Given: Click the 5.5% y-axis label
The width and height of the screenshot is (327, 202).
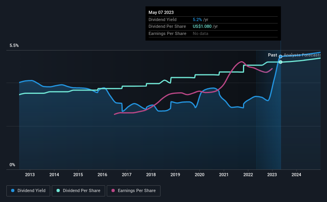Looking at the screenshot, I should [x=14, y=46].
